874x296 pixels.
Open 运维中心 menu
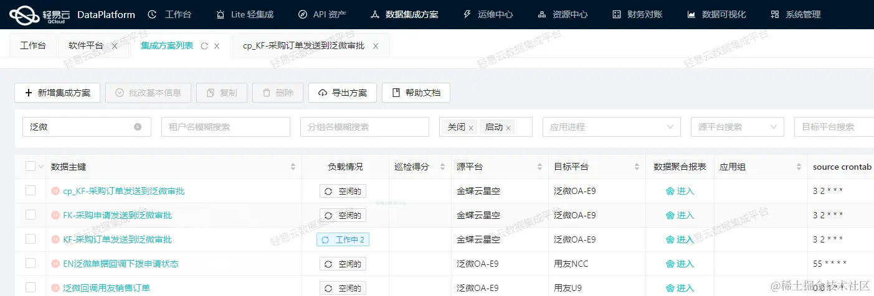488,14
